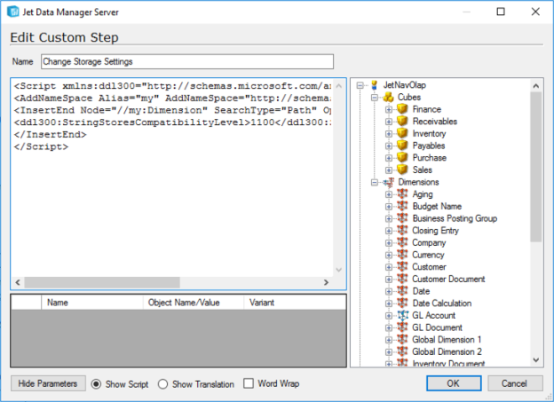Screen dimensions: 554x402
Task: Maximize the Jet Data Manager Server window
Action: (501, 12)
